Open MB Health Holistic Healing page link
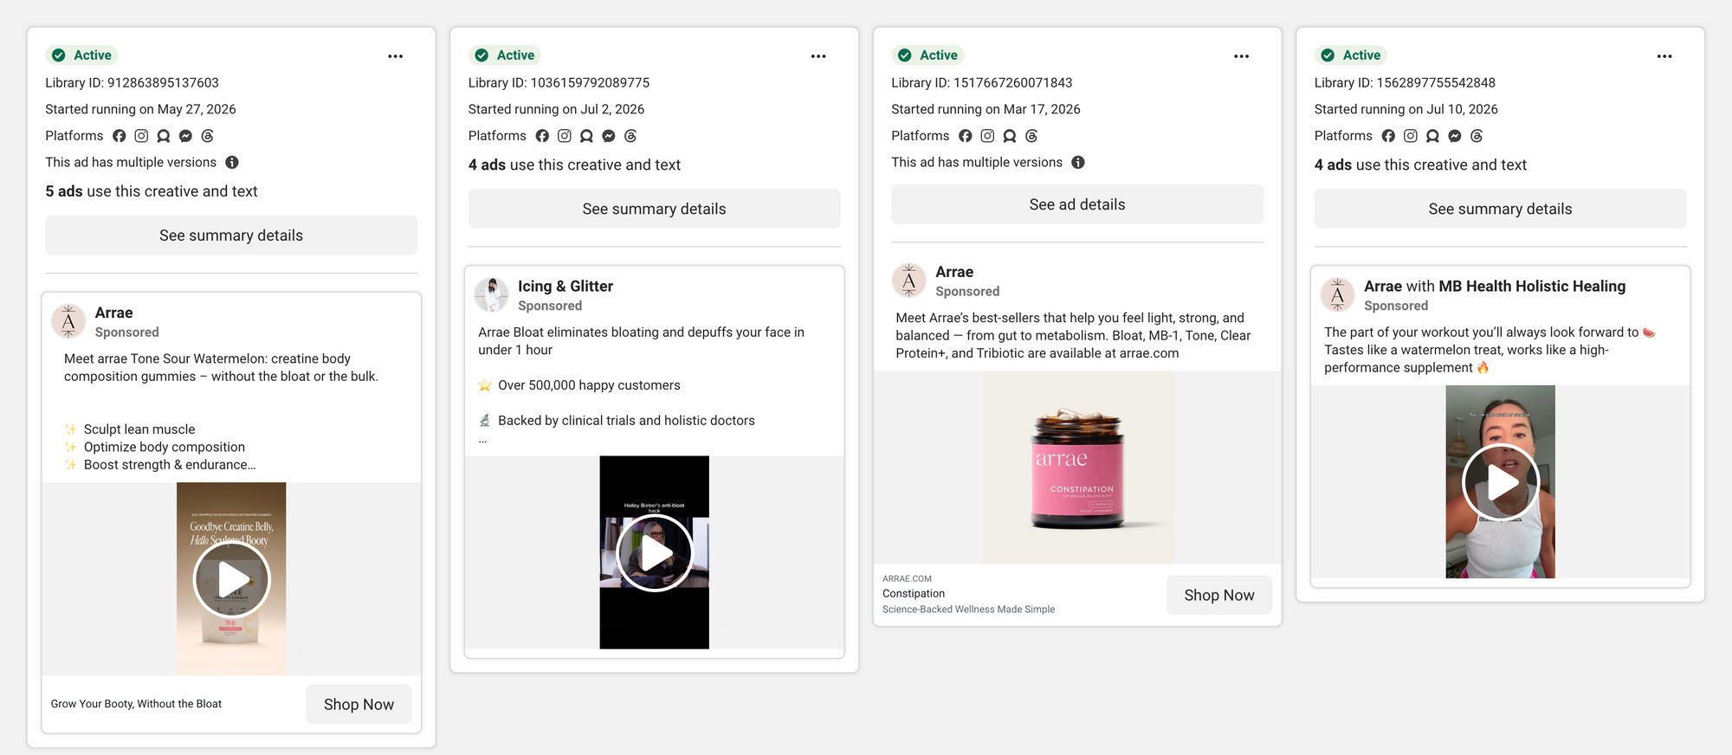 click(1532, 287)
